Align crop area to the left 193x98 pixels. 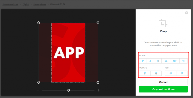pos(143,61)
